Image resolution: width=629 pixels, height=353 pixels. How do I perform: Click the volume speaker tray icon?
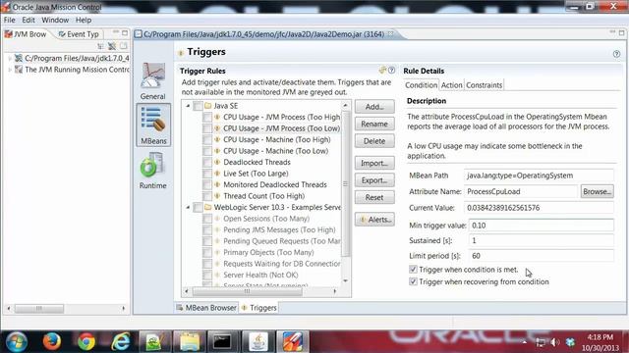click(x=554, y=342)
